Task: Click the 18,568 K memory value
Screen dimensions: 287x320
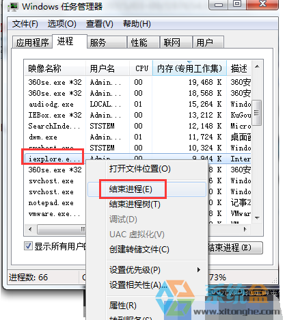Action: (x=205, y=93)
